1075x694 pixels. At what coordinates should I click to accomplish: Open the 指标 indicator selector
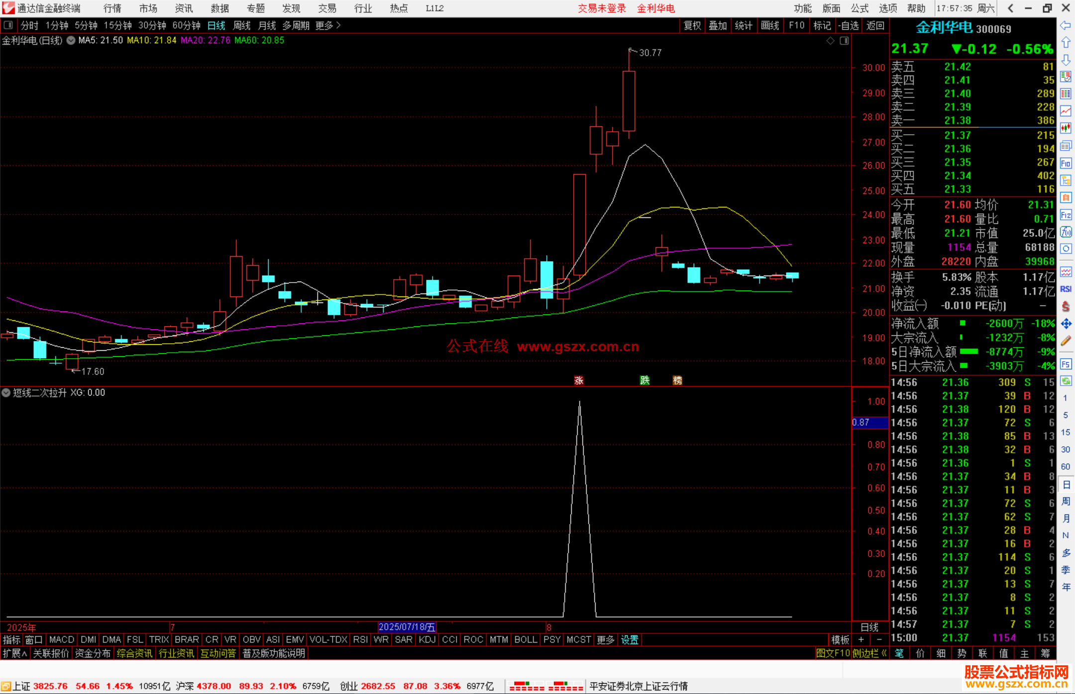(11, 640)
